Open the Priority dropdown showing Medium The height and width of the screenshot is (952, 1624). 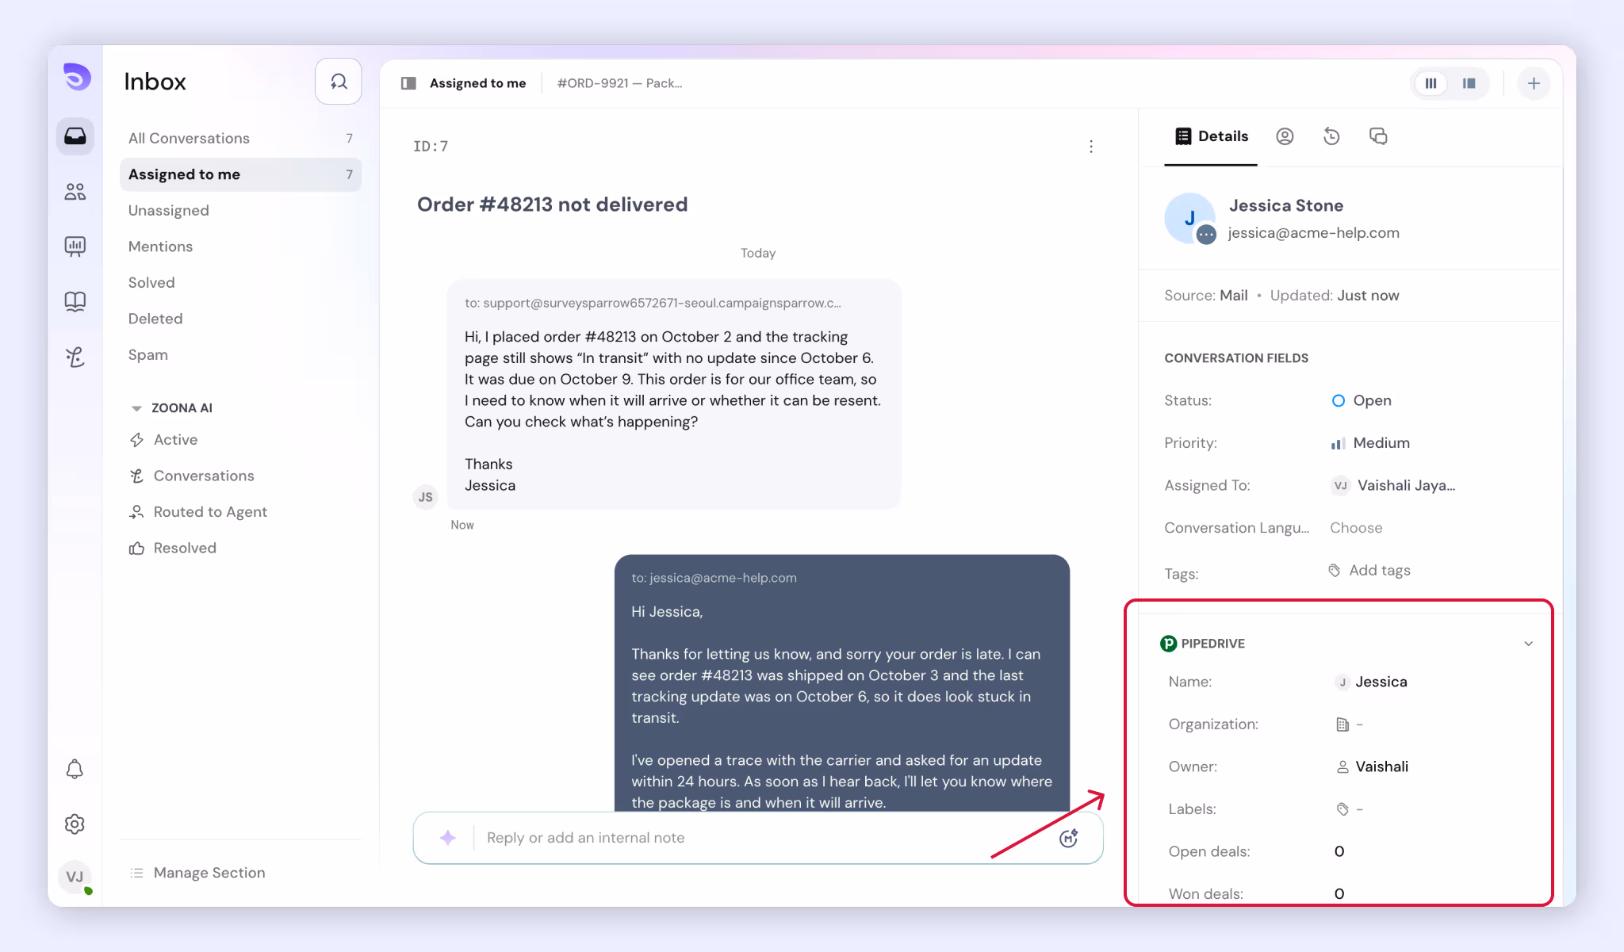[x=1370, y=443]
